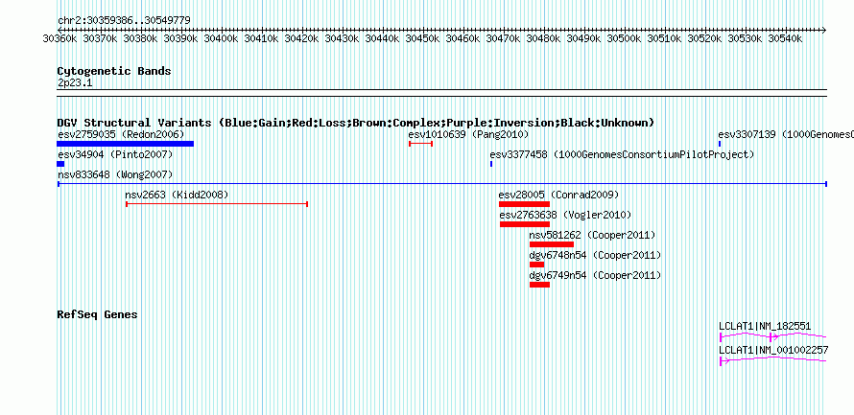
Task: Open esv1010639 (Pang2010) variant label
Action: click(468, 134)
